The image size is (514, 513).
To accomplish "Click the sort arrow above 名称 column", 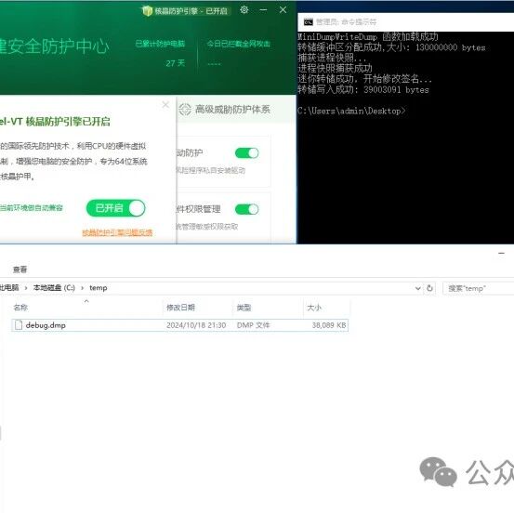I will click(x=86, y=301).
